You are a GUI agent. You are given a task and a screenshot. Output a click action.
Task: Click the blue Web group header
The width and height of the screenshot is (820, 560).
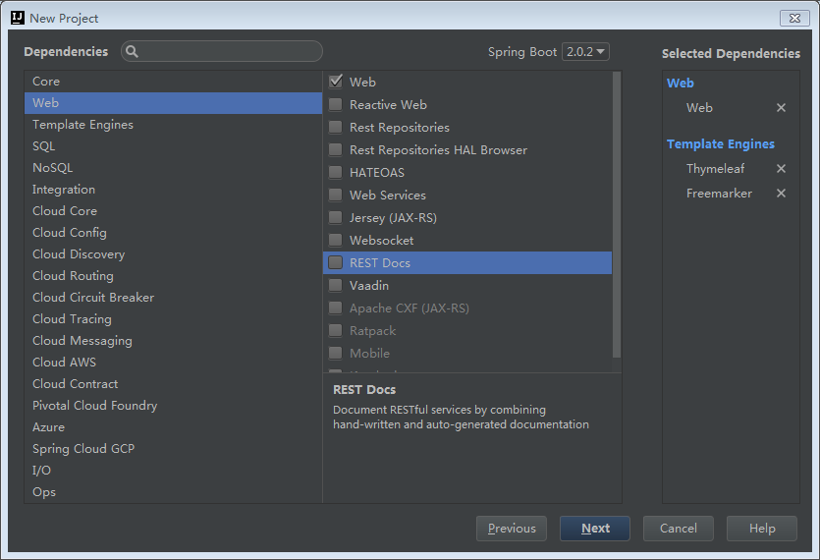coord(681,83)
